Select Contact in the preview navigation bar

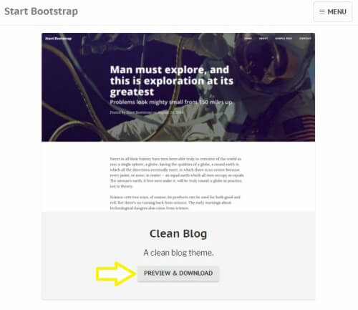click(305, 39)
